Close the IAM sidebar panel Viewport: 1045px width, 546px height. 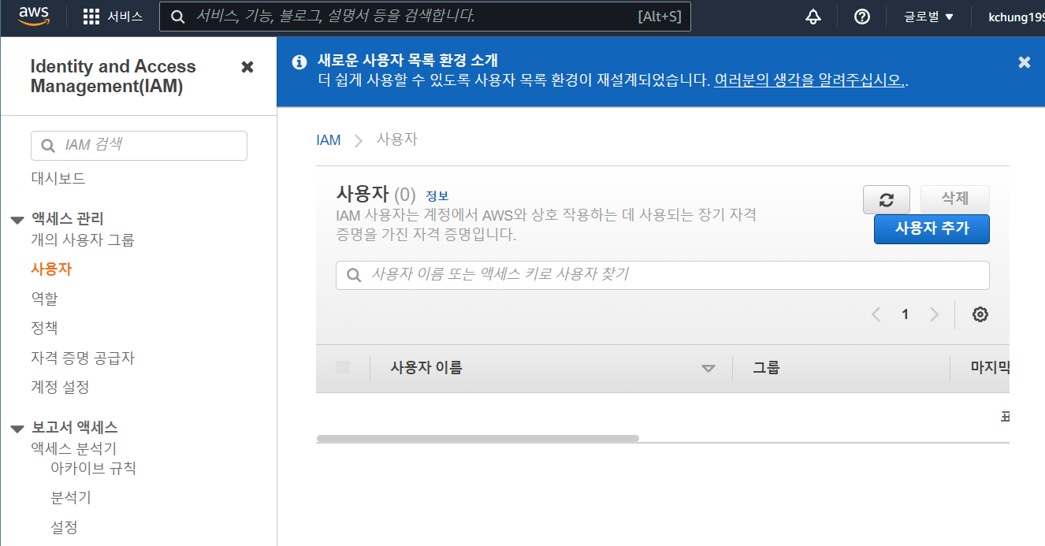[247, 67]
